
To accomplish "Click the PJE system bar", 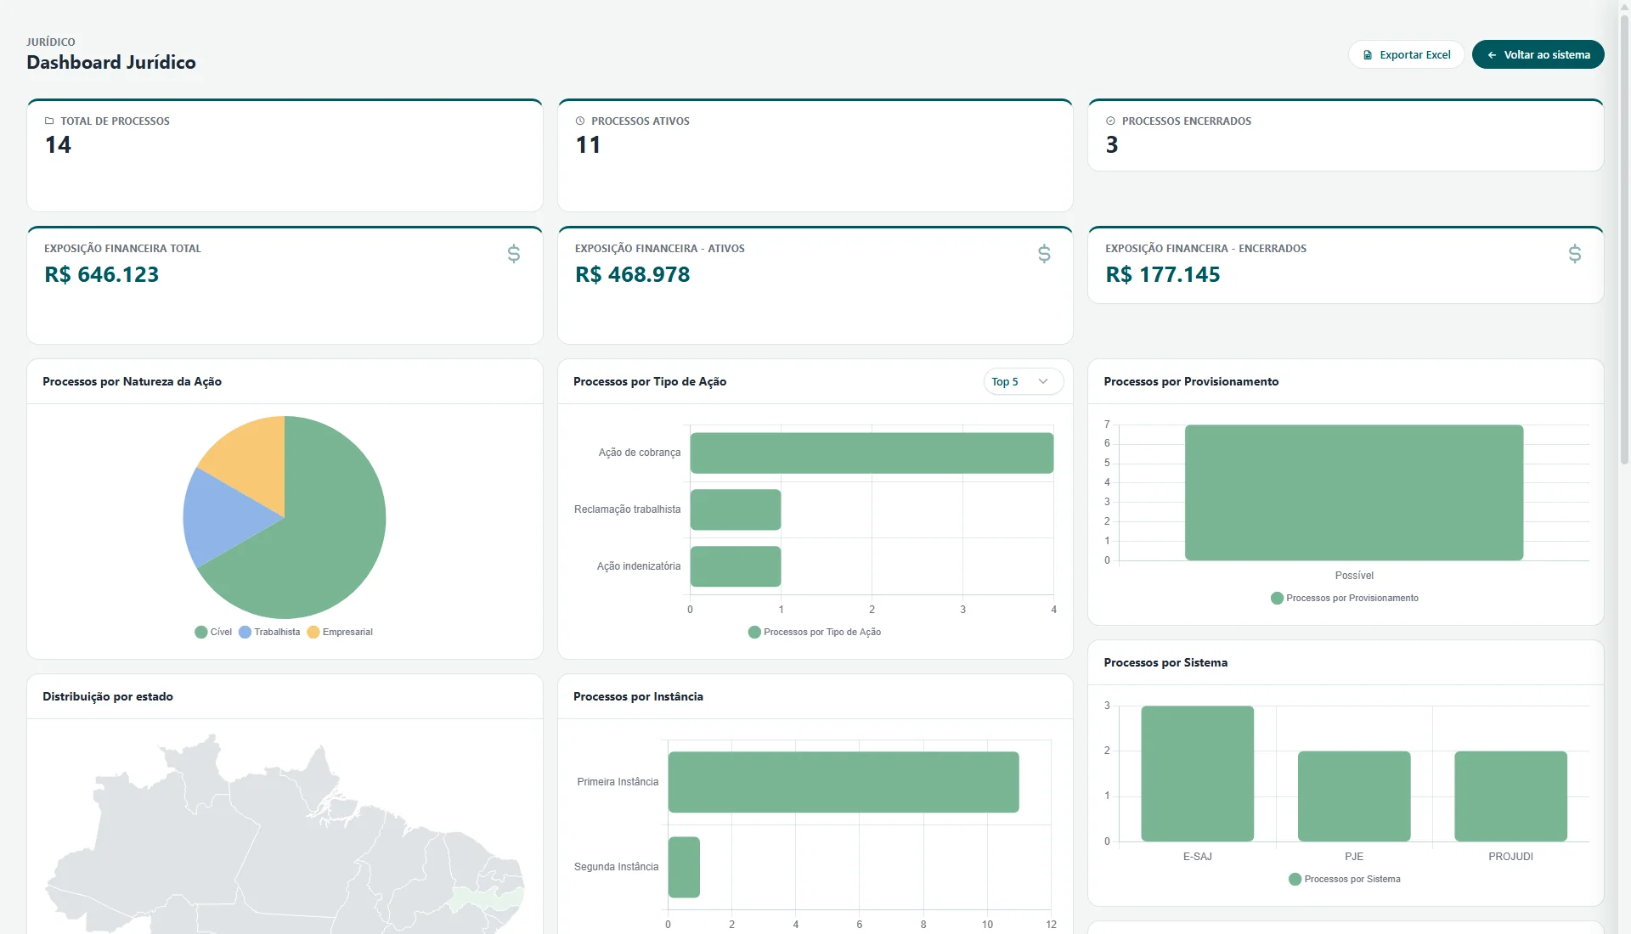I will [1354, 796].
